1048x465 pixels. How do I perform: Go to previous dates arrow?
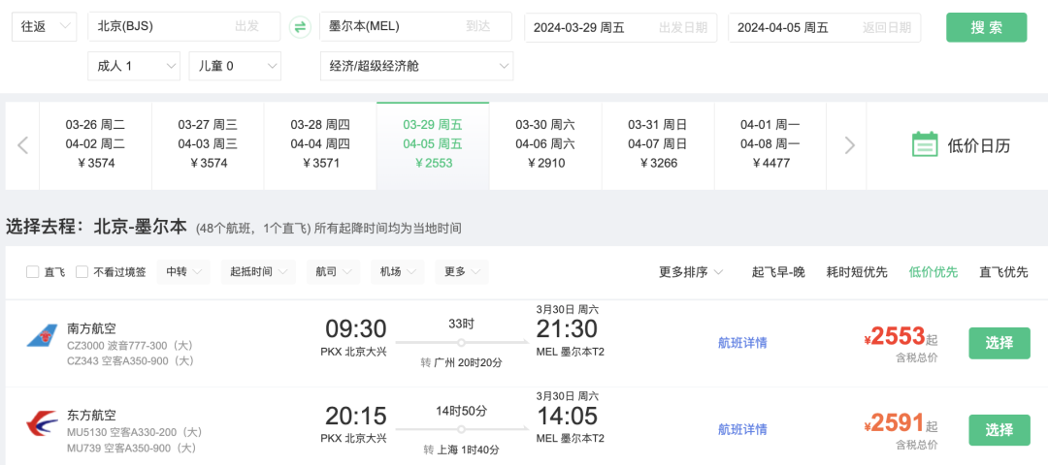pyautogui.click(x=22, y=145)
